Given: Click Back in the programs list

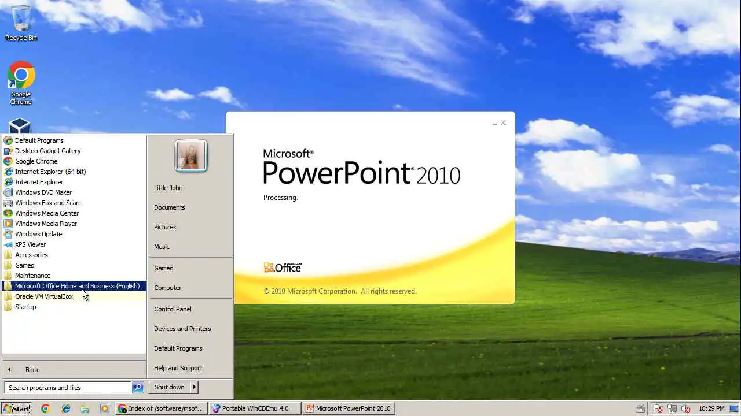Looking at the screenshot, I should pos(74,370).
